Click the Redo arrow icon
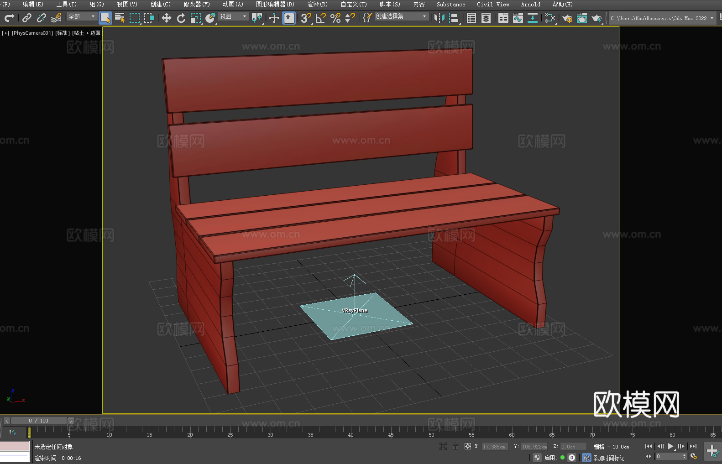This screenshot has width=722, height=464. (9, 18)
